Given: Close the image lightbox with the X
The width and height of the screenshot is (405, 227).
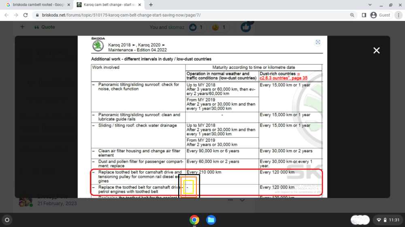Looking at the screenshot, I should point(376,50).
